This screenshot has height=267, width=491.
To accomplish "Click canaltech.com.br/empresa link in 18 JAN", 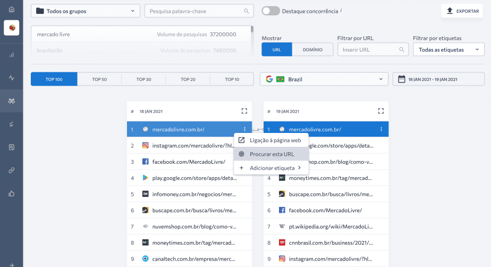I will (193, 259).
